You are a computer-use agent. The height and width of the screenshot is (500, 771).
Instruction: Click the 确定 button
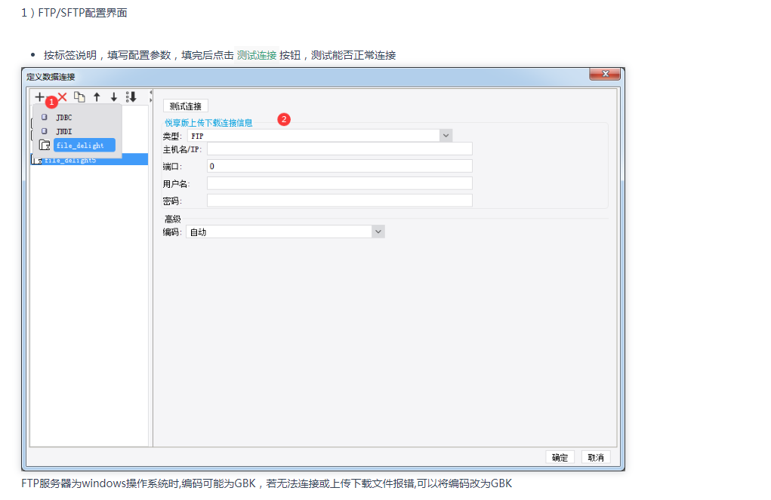point(560,457)
